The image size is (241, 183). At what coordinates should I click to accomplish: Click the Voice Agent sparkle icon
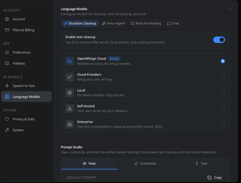click(x=104, y=23)
